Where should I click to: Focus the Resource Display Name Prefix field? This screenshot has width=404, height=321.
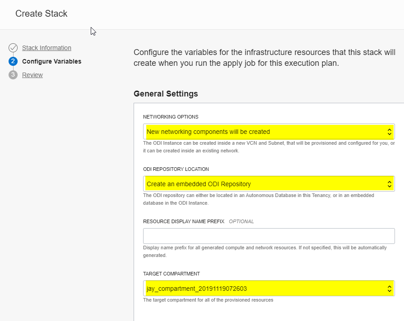[x=269, y=236]
